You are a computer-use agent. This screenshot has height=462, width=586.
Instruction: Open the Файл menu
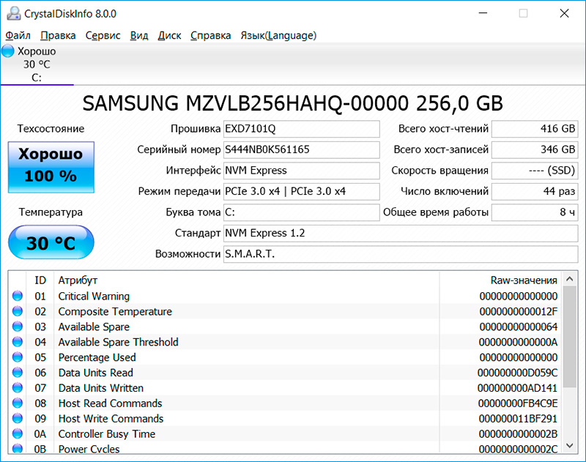18,35
